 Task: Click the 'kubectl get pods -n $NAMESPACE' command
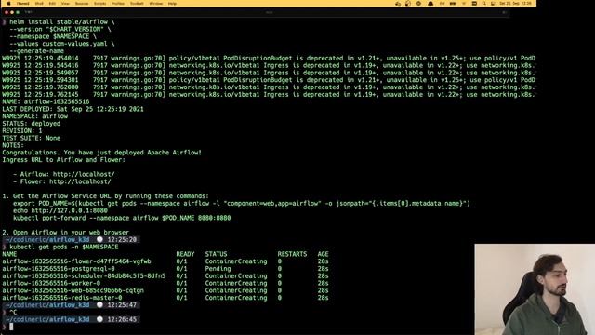point(64,247)
